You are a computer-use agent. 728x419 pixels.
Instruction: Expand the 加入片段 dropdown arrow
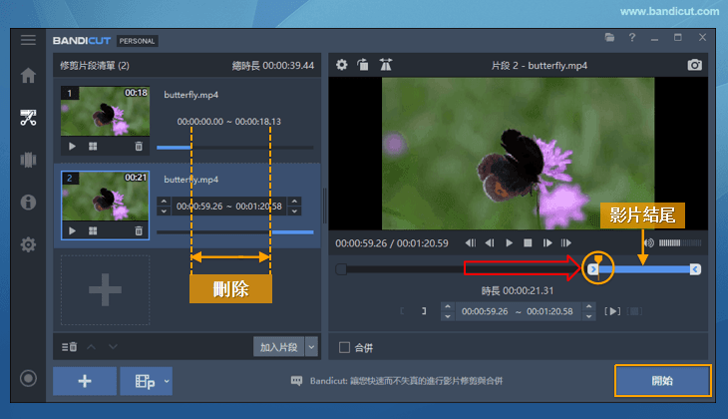click(311, 347)
